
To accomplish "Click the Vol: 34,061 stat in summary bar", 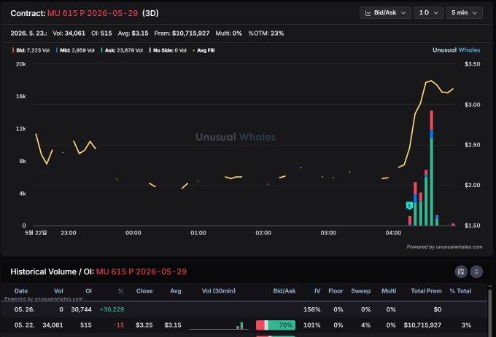I will tap(69, 33).
